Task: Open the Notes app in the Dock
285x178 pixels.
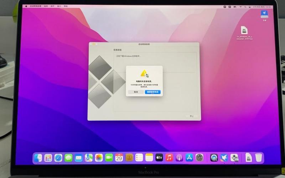Action: click(149, 158)
